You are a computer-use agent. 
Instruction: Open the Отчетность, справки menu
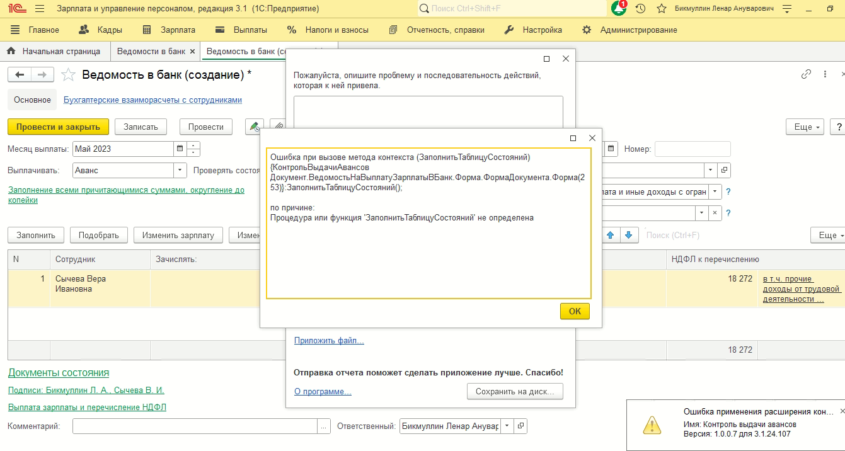pyautogui.click(x=437, y=30)
